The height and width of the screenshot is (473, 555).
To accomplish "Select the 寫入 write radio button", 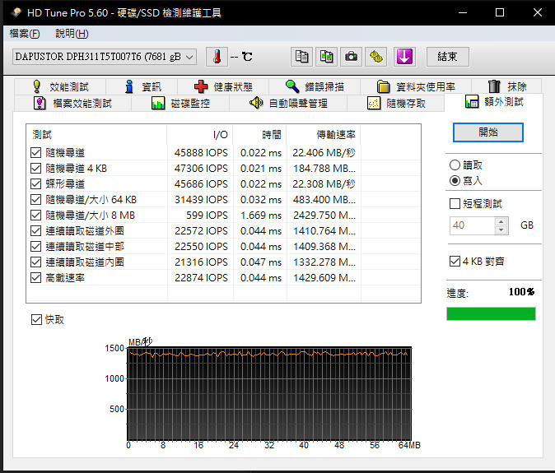I will click(455, 181).
